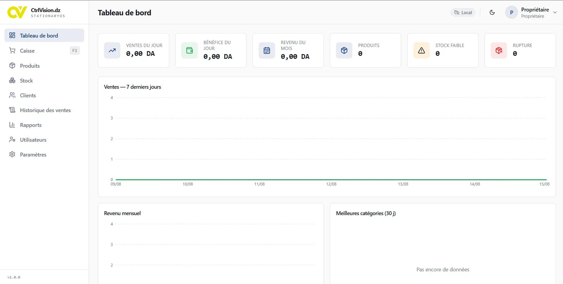Open the Tableau de bord menu item
563x284 pixels.
(44, 35)
